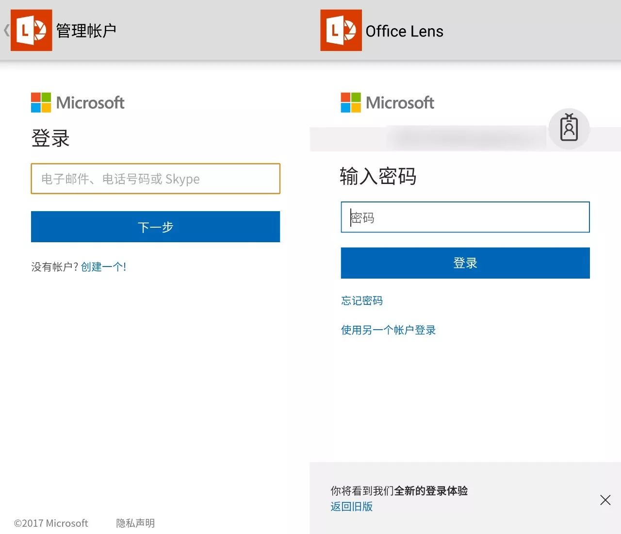Tap the 管理帐户 header title
This screenshot has width=621, height=534.
pos(86,31)
